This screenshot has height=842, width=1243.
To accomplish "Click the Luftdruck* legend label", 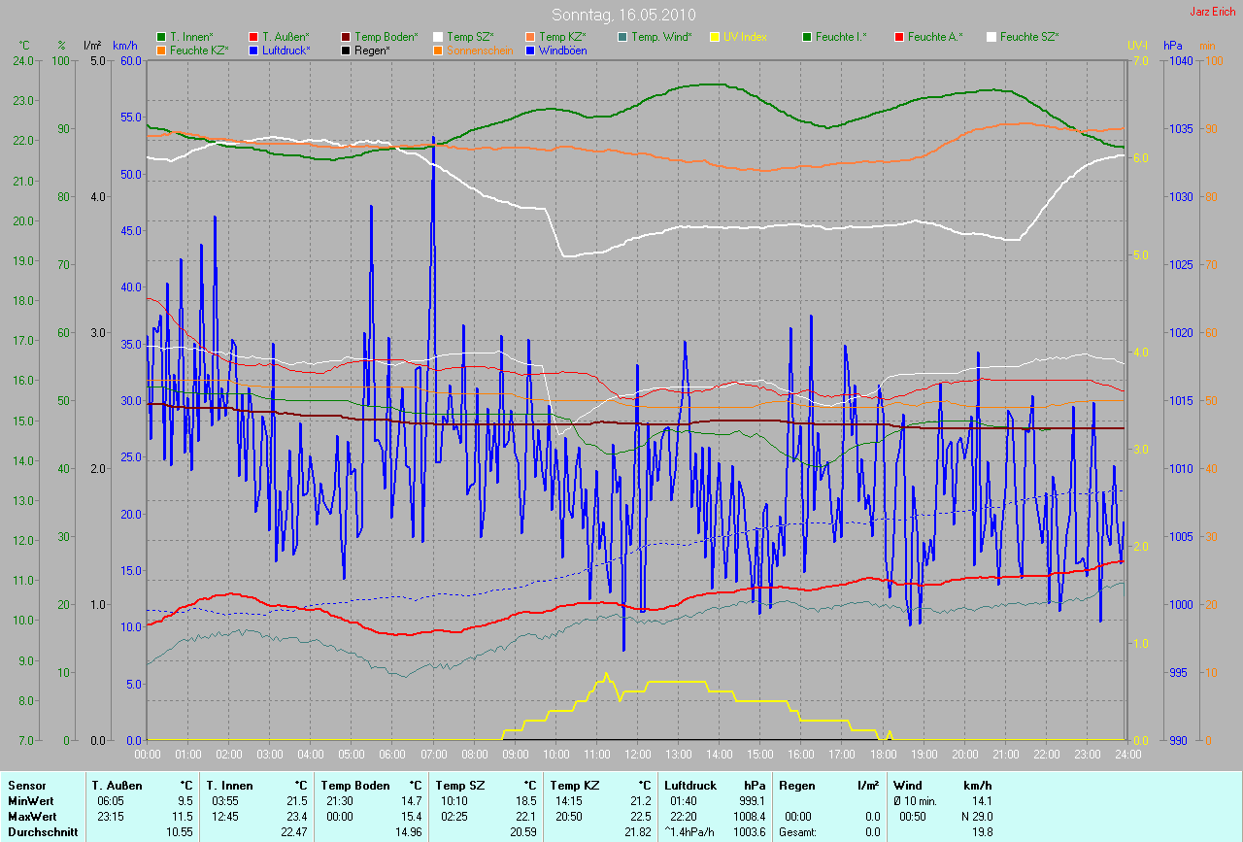I will pyautogui.click(x=286, y=50).
